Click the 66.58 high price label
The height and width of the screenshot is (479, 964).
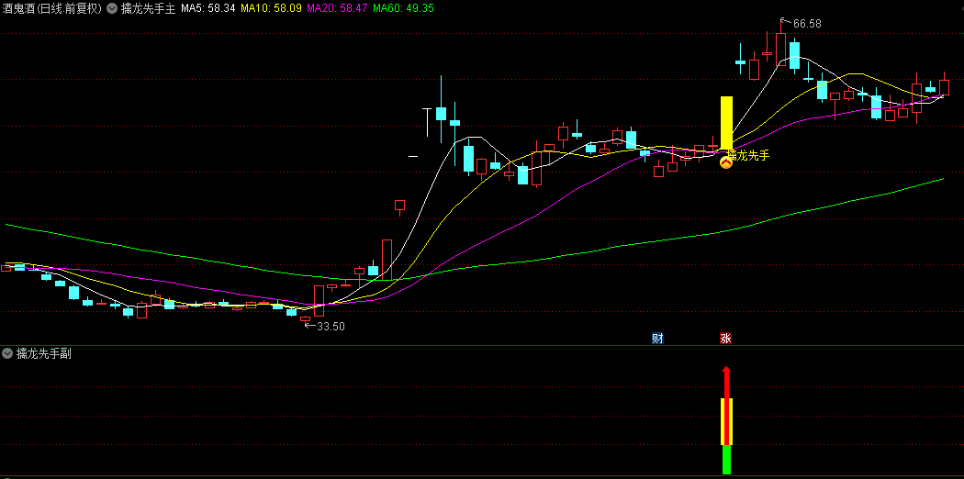(x=807, y=24)
